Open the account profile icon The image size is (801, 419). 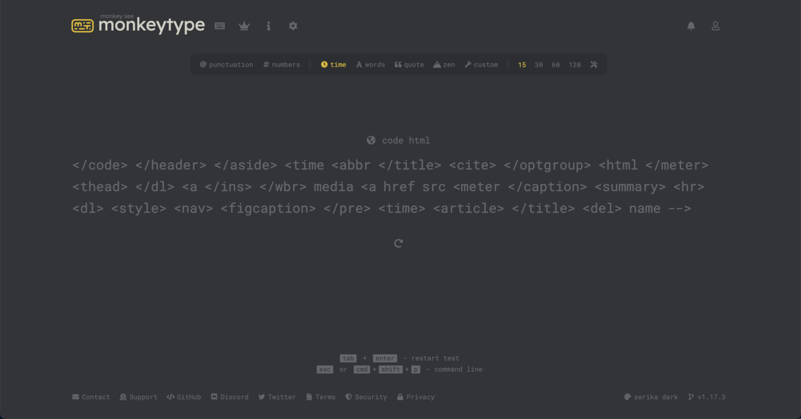[715, 26]
